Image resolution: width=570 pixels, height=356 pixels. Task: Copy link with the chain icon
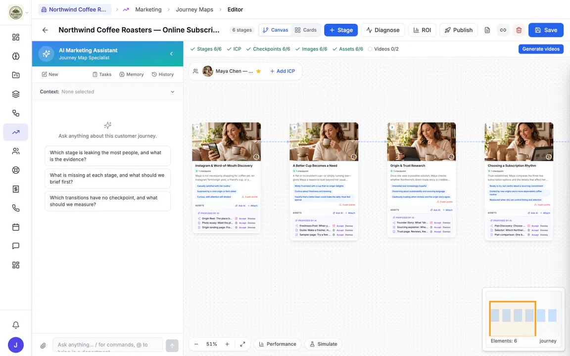point(503,30)
